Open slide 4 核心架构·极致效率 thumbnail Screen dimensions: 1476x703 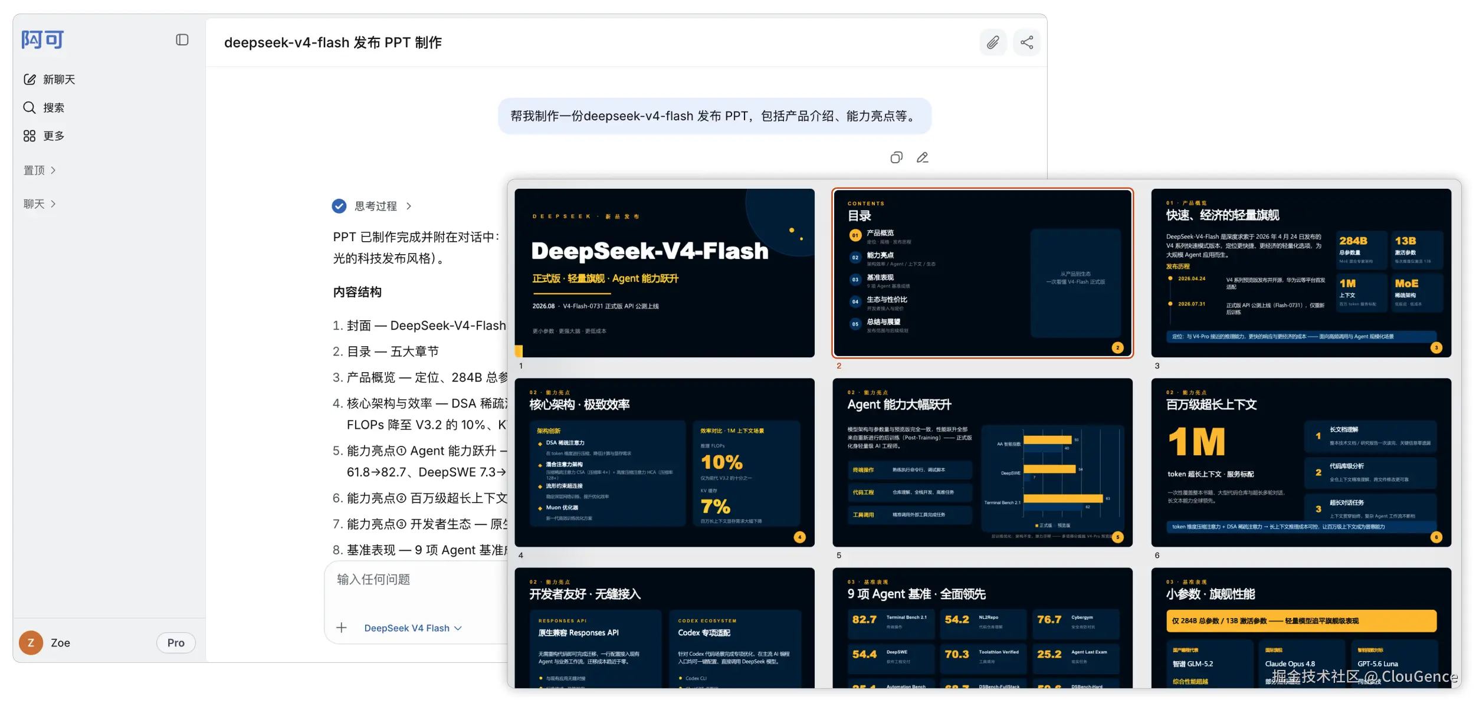click(664, 462)
